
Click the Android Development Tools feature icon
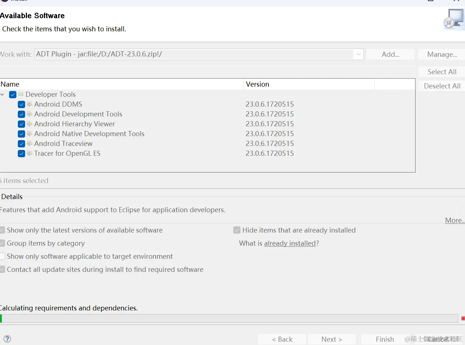29,114
